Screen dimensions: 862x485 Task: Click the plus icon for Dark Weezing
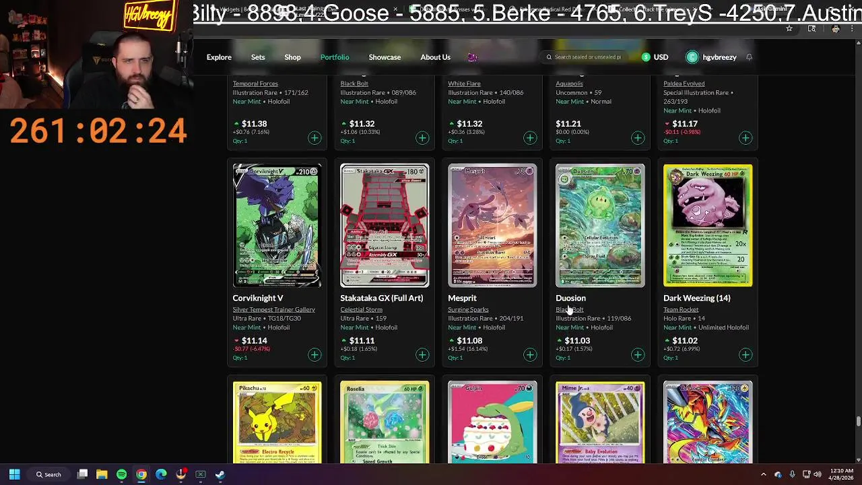pos(745,354)
